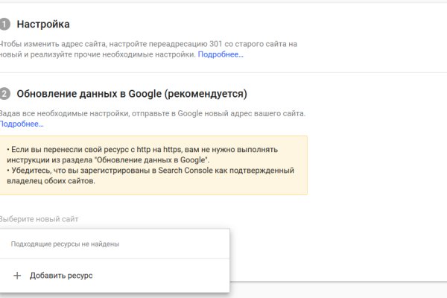Click the plus icon beside Добавить ресурс
The width and height of the screenshot is (447, 298).
(x=17, y=276)
